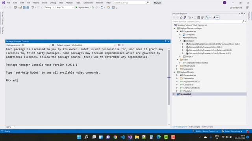This screenshot has width=252, height=141.
Task: Open the Extensions menu
Action: pos(88,3)
